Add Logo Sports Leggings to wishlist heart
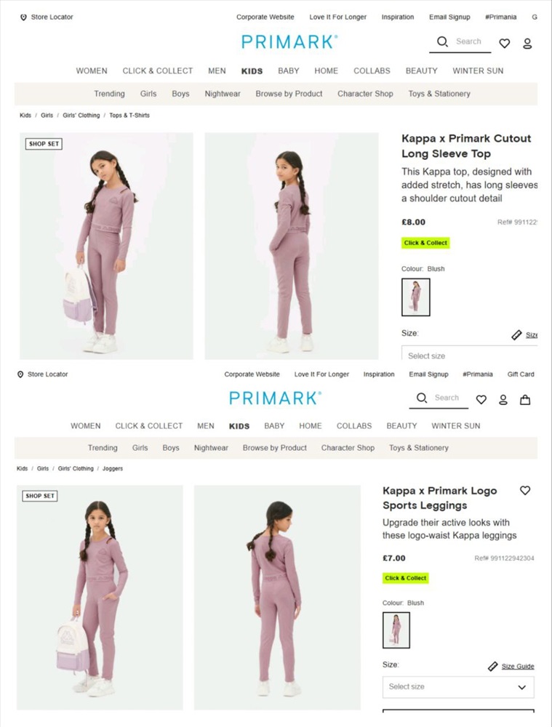The width and height of the screenshot is (552, 727). (x=524, y=490)
